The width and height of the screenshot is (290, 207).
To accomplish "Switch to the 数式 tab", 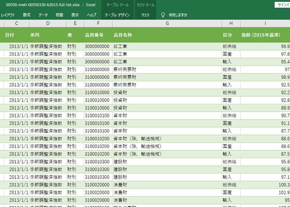I will (27, 15).
